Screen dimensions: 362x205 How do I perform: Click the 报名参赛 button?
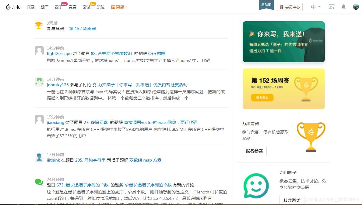(254, 151)
